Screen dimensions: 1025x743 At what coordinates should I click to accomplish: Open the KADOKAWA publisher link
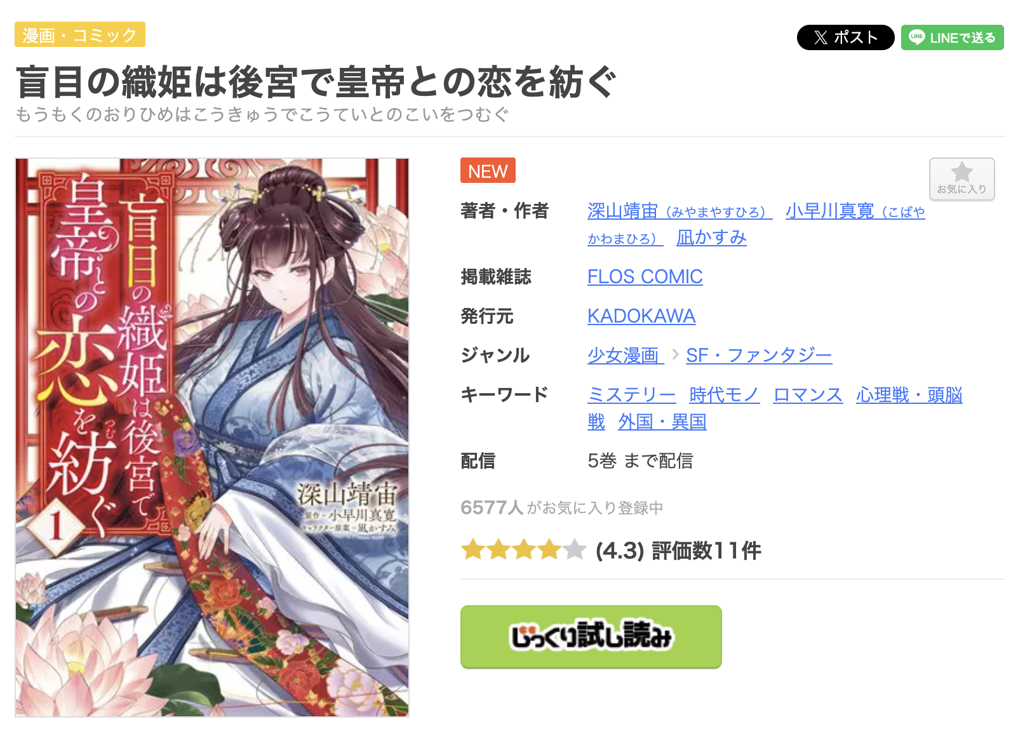click(641, 316)
